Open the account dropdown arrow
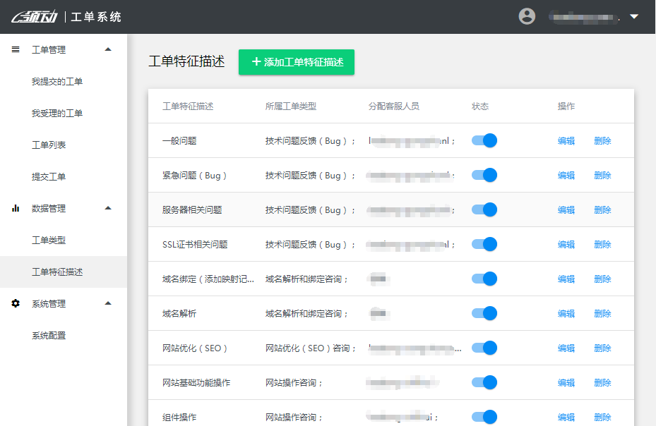Viewport: 656px width, 426px height. click(x=633, y=16)
